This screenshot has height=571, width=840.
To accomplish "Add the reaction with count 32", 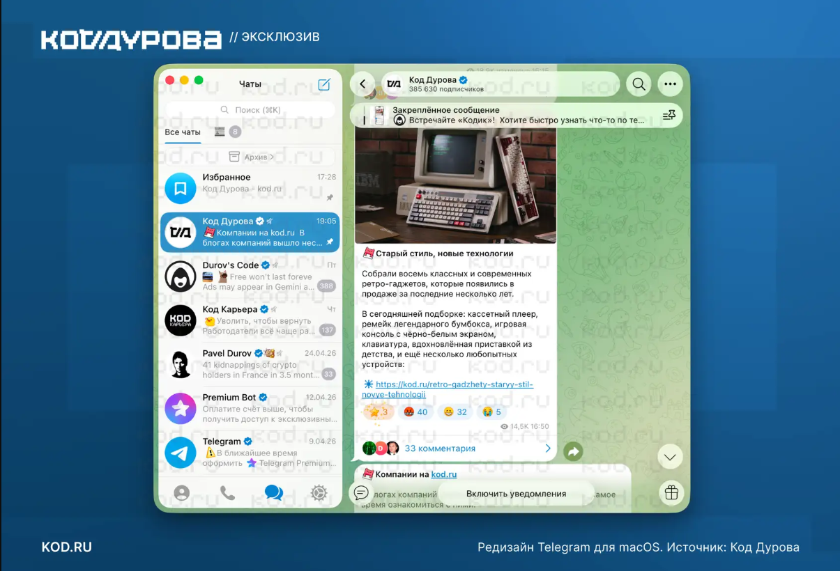I will (x=455, y=412).
